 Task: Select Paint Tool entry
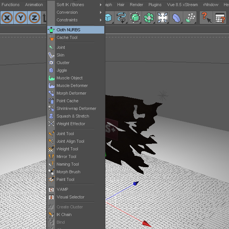pyautogui.click(x=76, y=179)
